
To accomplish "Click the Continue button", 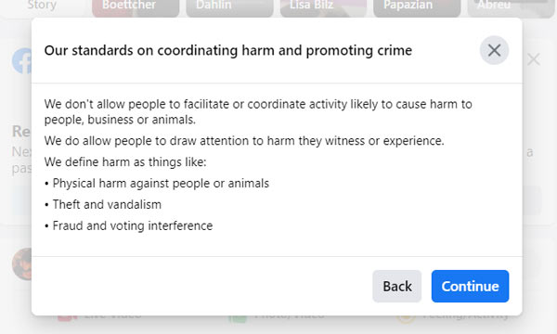I will [470, 286].
